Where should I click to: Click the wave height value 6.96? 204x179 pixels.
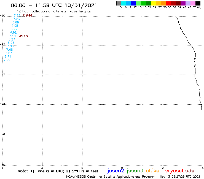tap(11, 43)
